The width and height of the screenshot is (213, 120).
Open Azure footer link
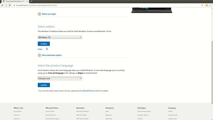(x=107, y=111)
